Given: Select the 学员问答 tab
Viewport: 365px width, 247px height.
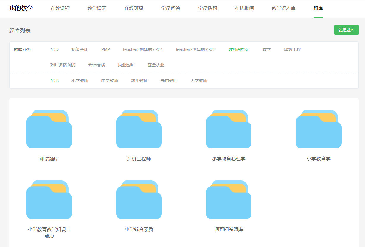Looking at the screenshot, I should (171, 8).
